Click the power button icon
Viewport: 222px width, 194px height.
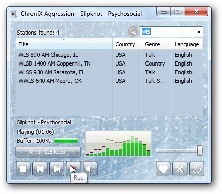(x=197, y=169)
